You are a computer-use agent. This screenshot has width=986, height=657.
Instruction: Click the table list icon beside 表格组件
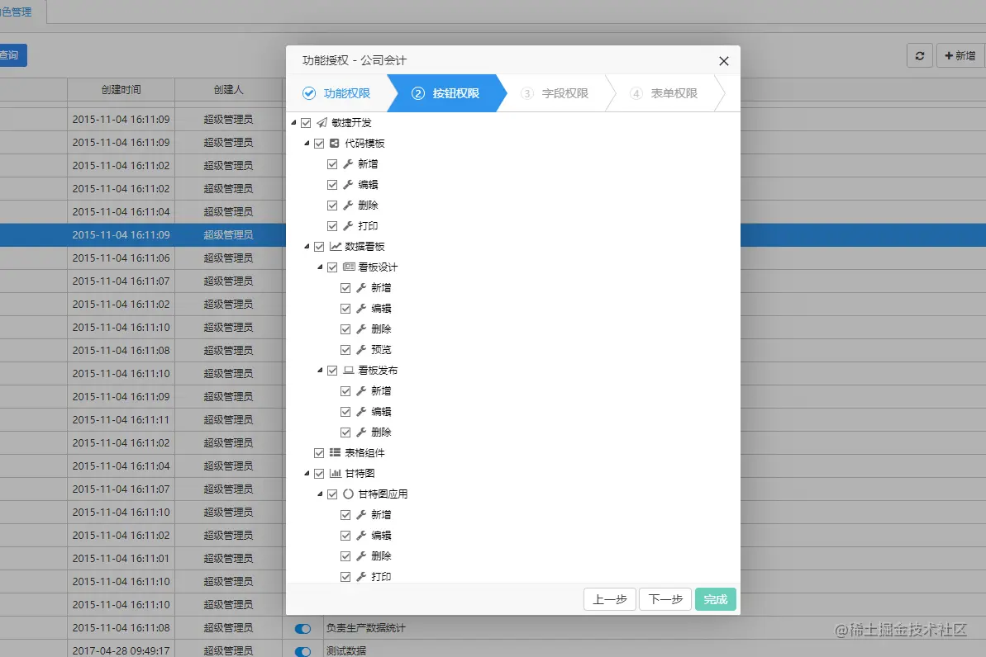[x=336, y=452]
